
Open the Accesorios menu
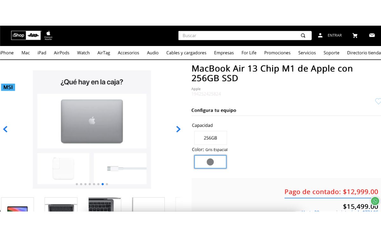(128, 53)
